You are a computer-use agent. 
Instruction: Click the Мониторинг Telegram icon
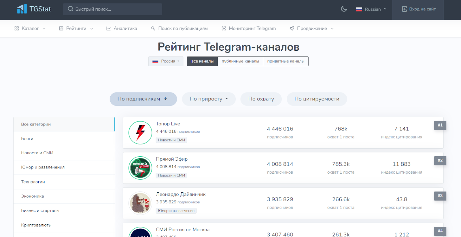(224, 29)
